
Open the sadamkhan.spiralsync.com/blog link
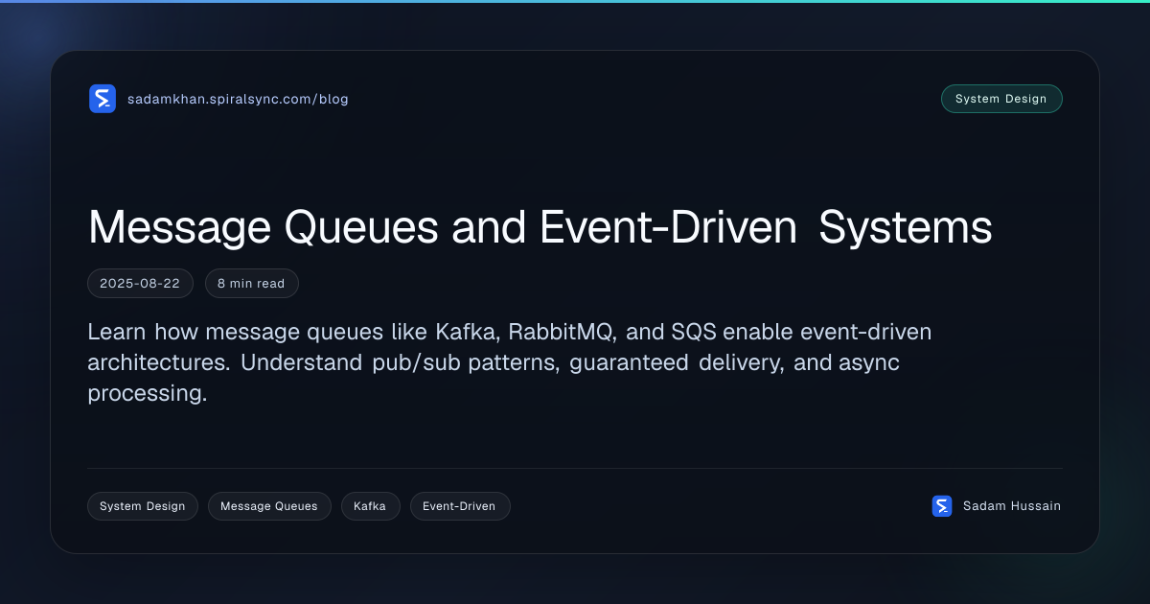(238, 99)
